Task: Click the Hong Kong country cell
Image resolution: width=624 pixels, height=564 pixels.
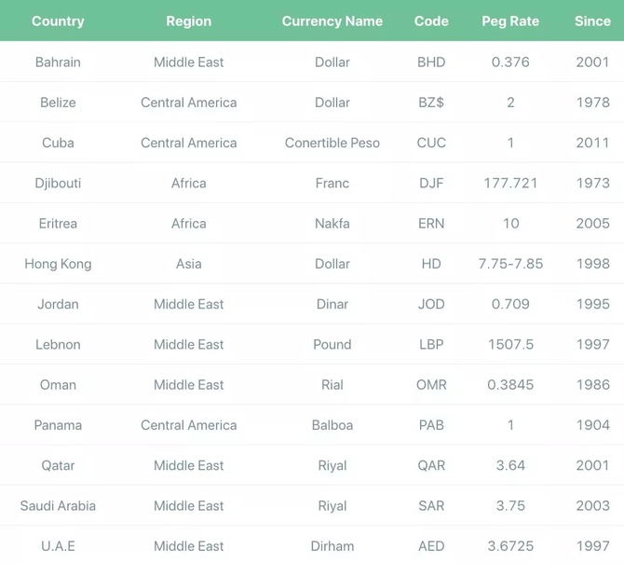Action: point(58,264)
